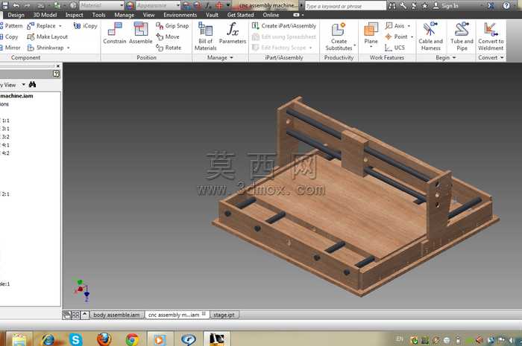Open the Point dropdown arrow
This screenshot has width=522, height=346.
pyautogui.click(x=412, y=37)
